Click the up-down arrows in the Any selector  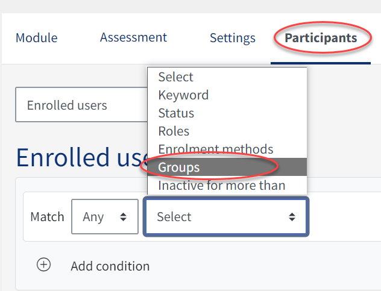[124, 217]
